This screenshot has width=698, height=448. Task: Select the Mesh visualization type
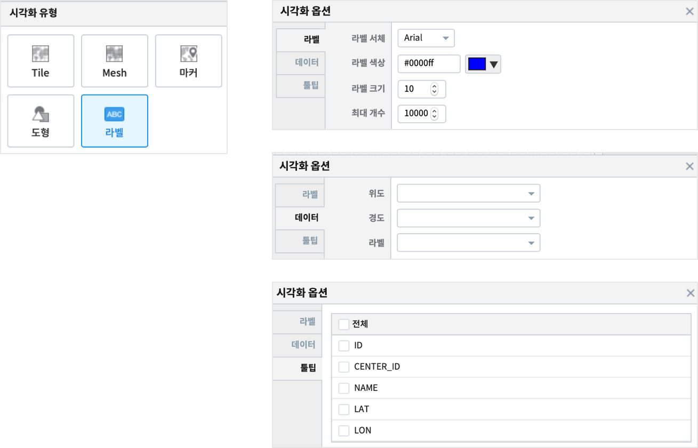click(x=115, y=61)
